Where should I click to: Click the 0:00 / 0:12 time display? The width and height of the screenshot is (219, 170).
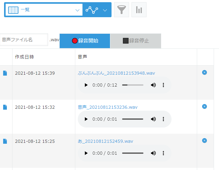105,85
